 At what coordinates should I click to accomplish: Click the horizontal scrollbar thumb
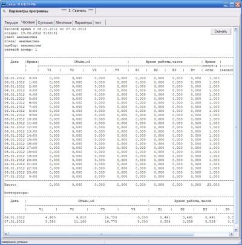101,234
